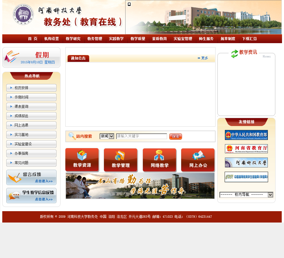Expand the 校内导航 dropdown list

(x=246, y=195)
